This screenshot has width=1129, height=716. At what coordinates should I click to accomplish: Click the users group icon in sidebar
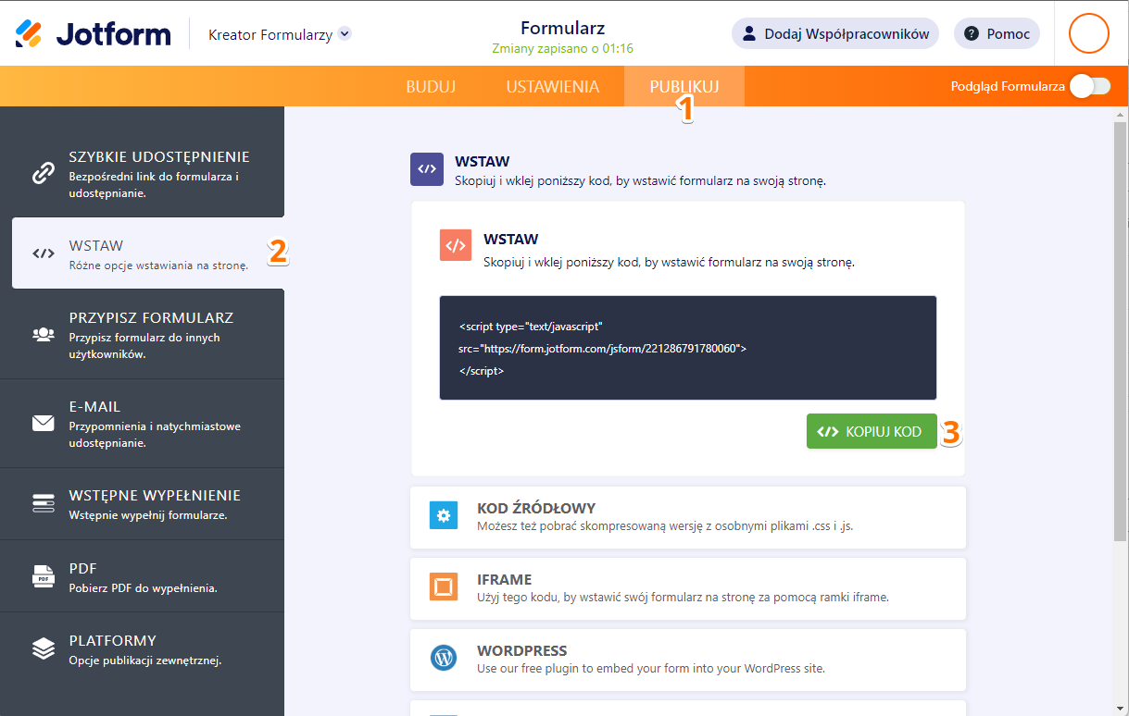click(x=44, y=335)
